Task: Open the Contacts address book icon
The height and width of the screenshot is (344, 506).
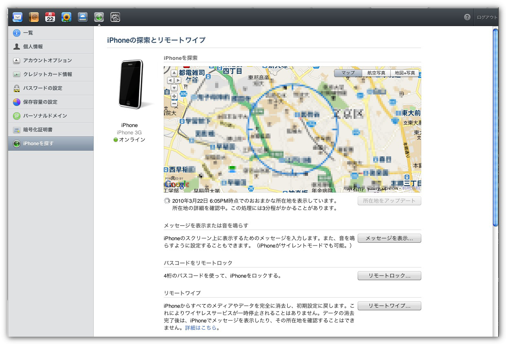Action: (x=34, y=17)
